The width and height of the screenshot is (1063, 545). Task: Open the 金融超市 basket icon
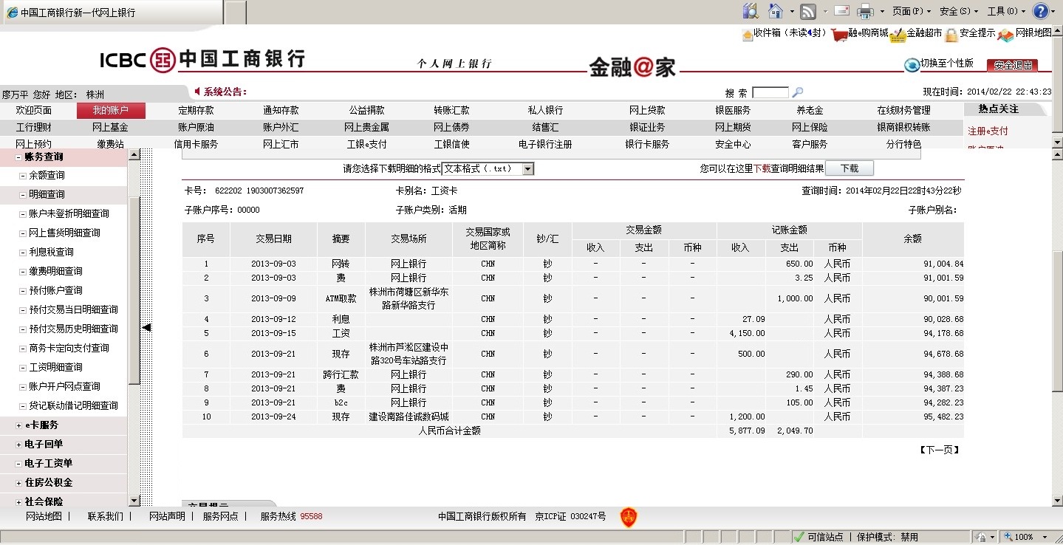pyautogui.click(x=898, y=35)
